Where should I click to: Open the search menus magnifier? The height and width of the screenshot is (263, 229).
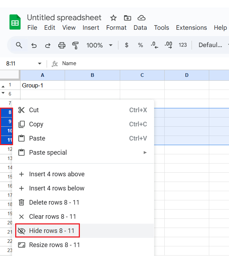[x=19, y=45]
